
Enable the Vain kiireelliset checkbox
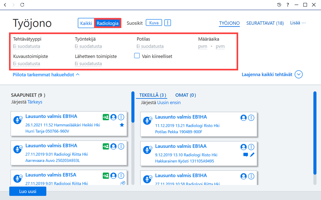coord(137,56)
